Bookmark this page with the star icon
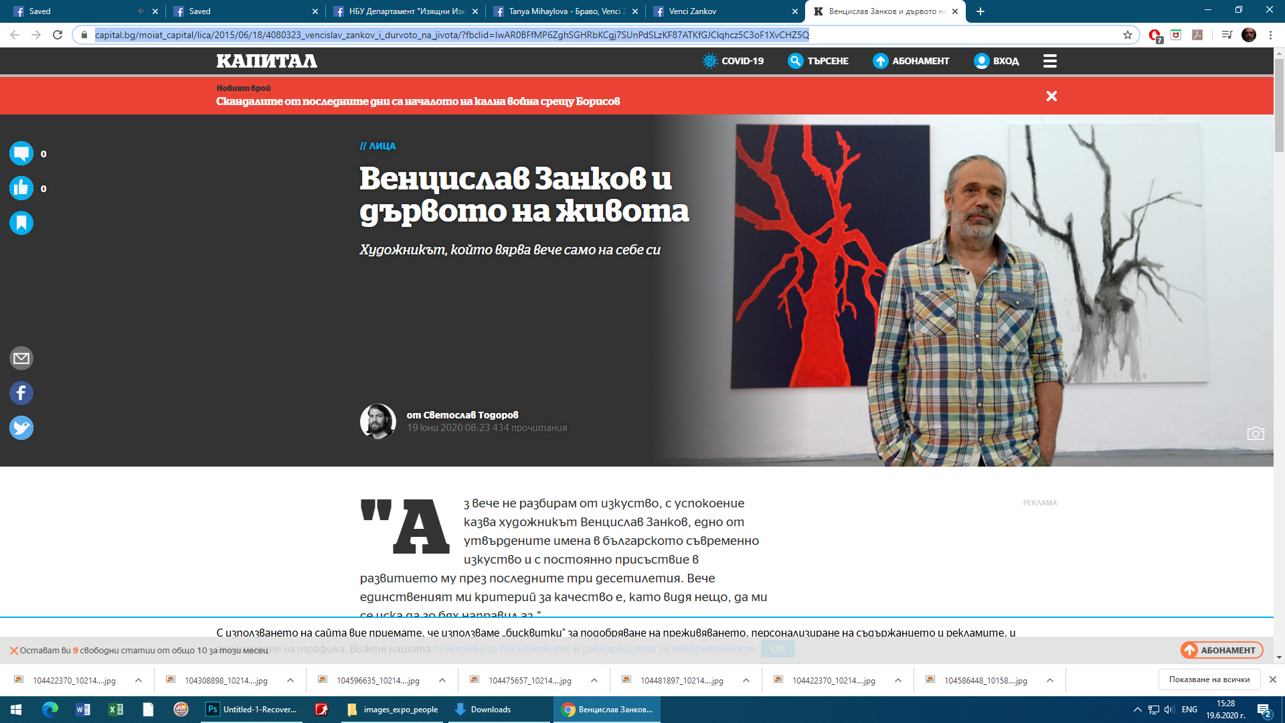The width and height of the screenshot is (1285, 723). pyautogui.click(x=1128, y=35)
